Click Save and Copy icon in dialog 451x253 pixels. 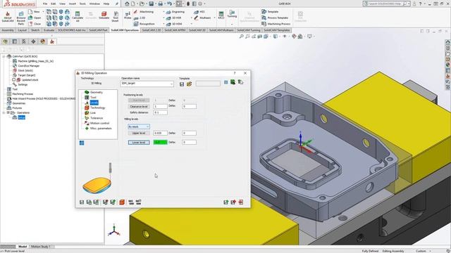point(89,202)
